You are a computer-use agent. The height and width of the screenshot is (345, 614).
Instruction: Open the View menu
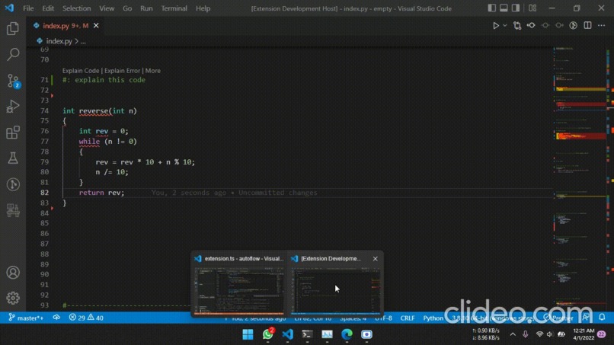coord(107,8)
